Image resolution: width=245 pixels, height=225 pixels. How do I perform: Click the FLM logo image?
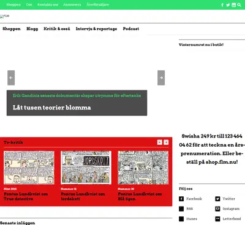pos(5,16)
